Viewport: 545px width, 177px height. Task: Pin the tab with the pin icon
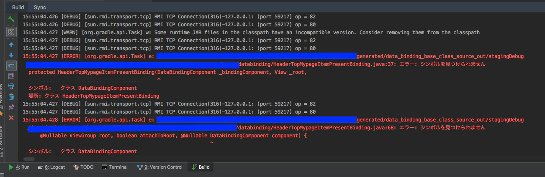click(11, 107)
